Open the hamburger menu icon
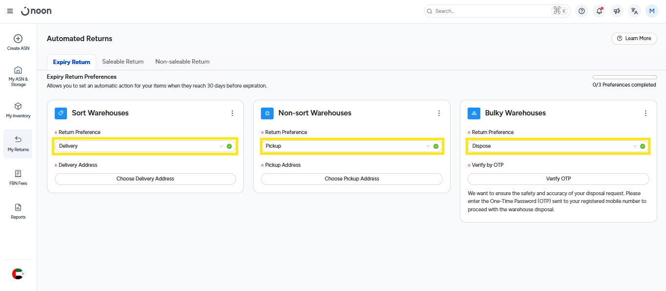Screen dimensions: 666x291 click(x=10, y=11)
